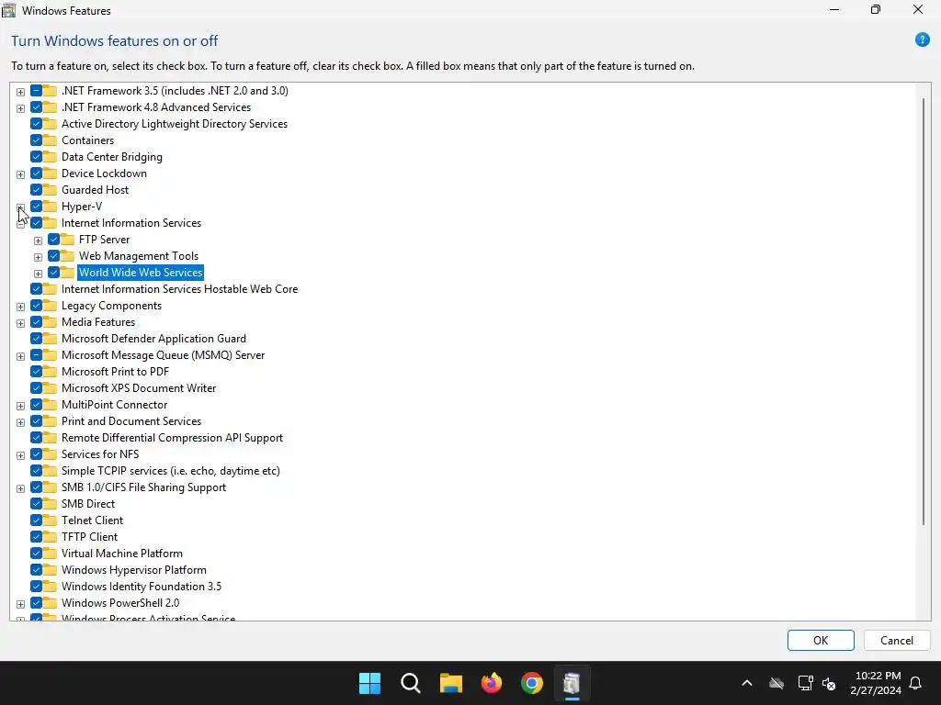Open the notifications bell icon

pos(916,683)
